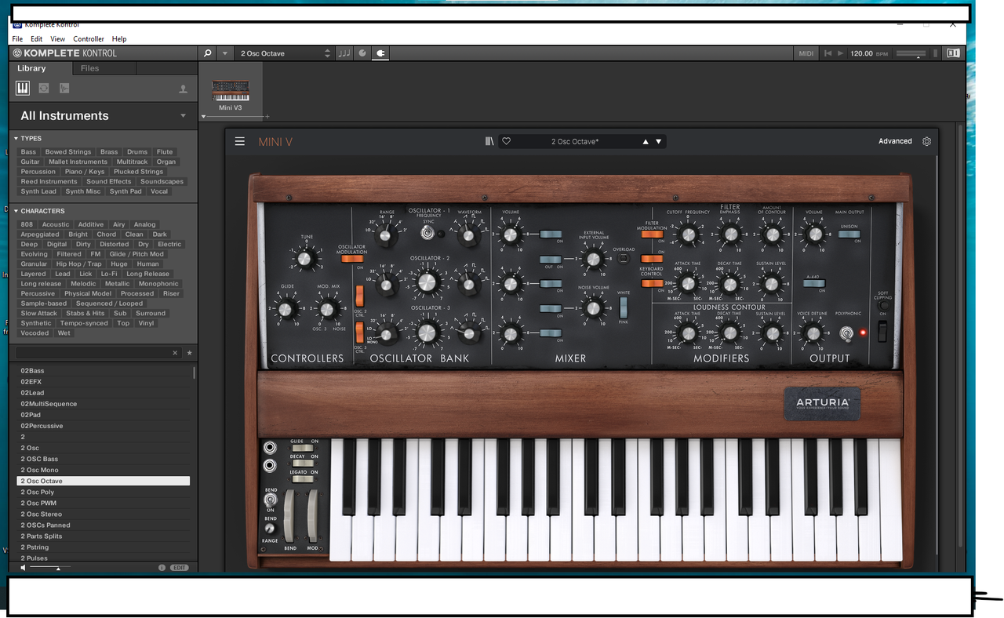The image size is (1004, 618).
Task: Open the Edit menu
Action: tap(37, 38)
